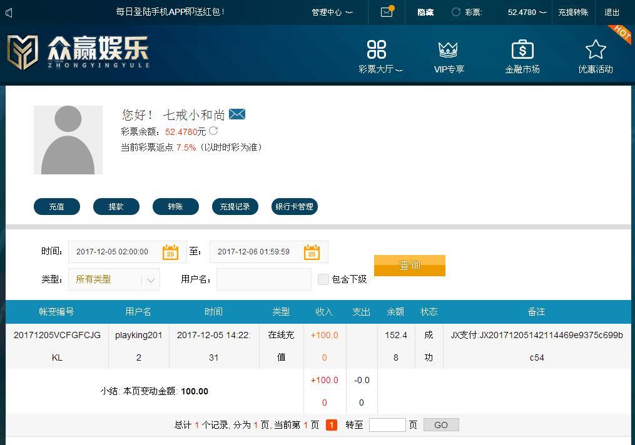
Task: Click the gray user avatar image
Action: coord(68,140)
